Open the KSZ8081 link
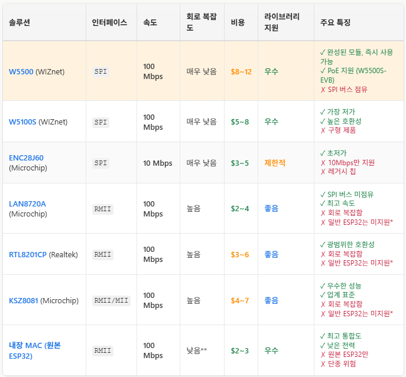The image size is (406, 377). click(x=24, y=300)
